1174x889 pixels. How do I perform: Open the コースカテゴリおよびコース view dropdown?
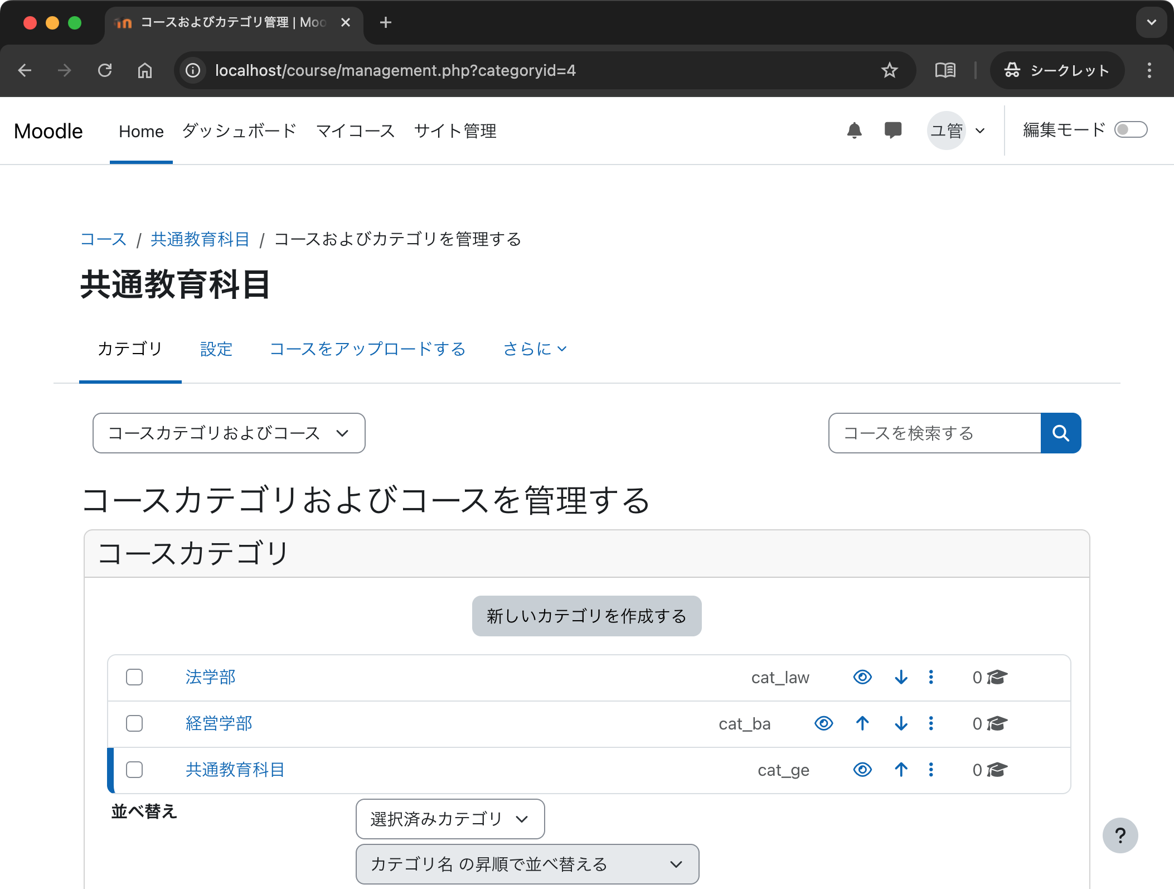[229, 433]
